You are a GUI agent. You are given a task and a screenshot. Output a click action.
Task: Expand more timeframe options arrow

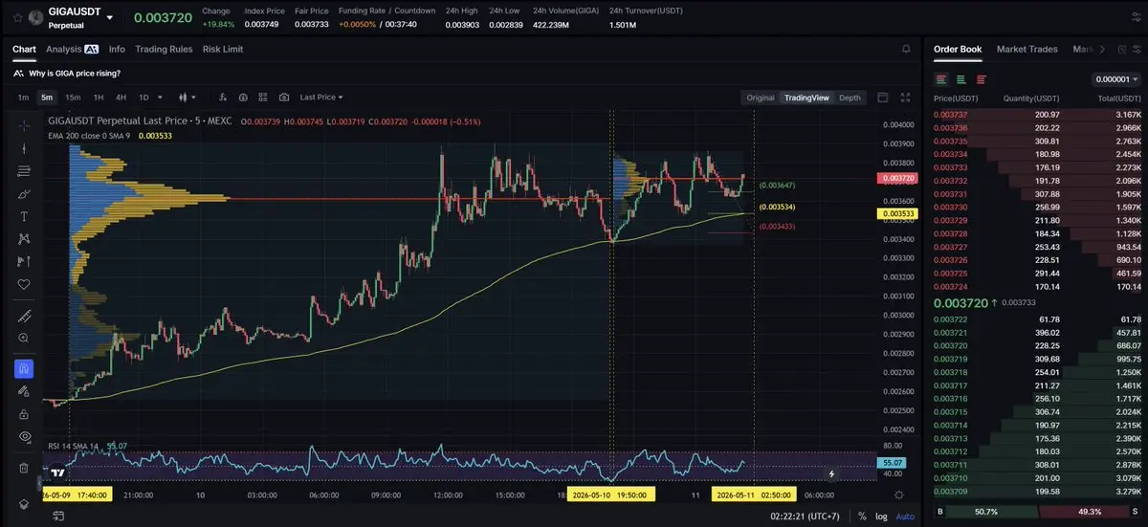click(160, 98)
